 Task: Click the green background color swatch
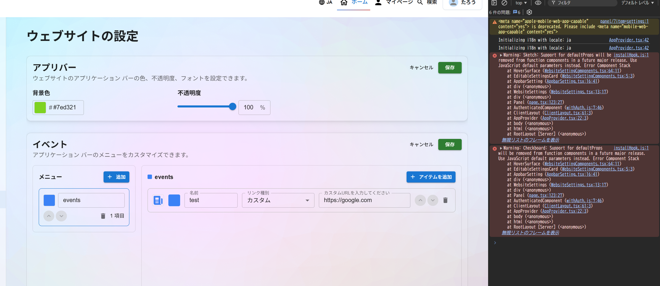(x=40, y=108)
